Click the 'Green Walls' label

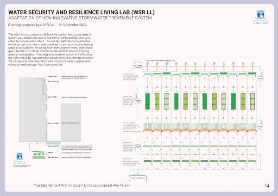click(52, 97)
